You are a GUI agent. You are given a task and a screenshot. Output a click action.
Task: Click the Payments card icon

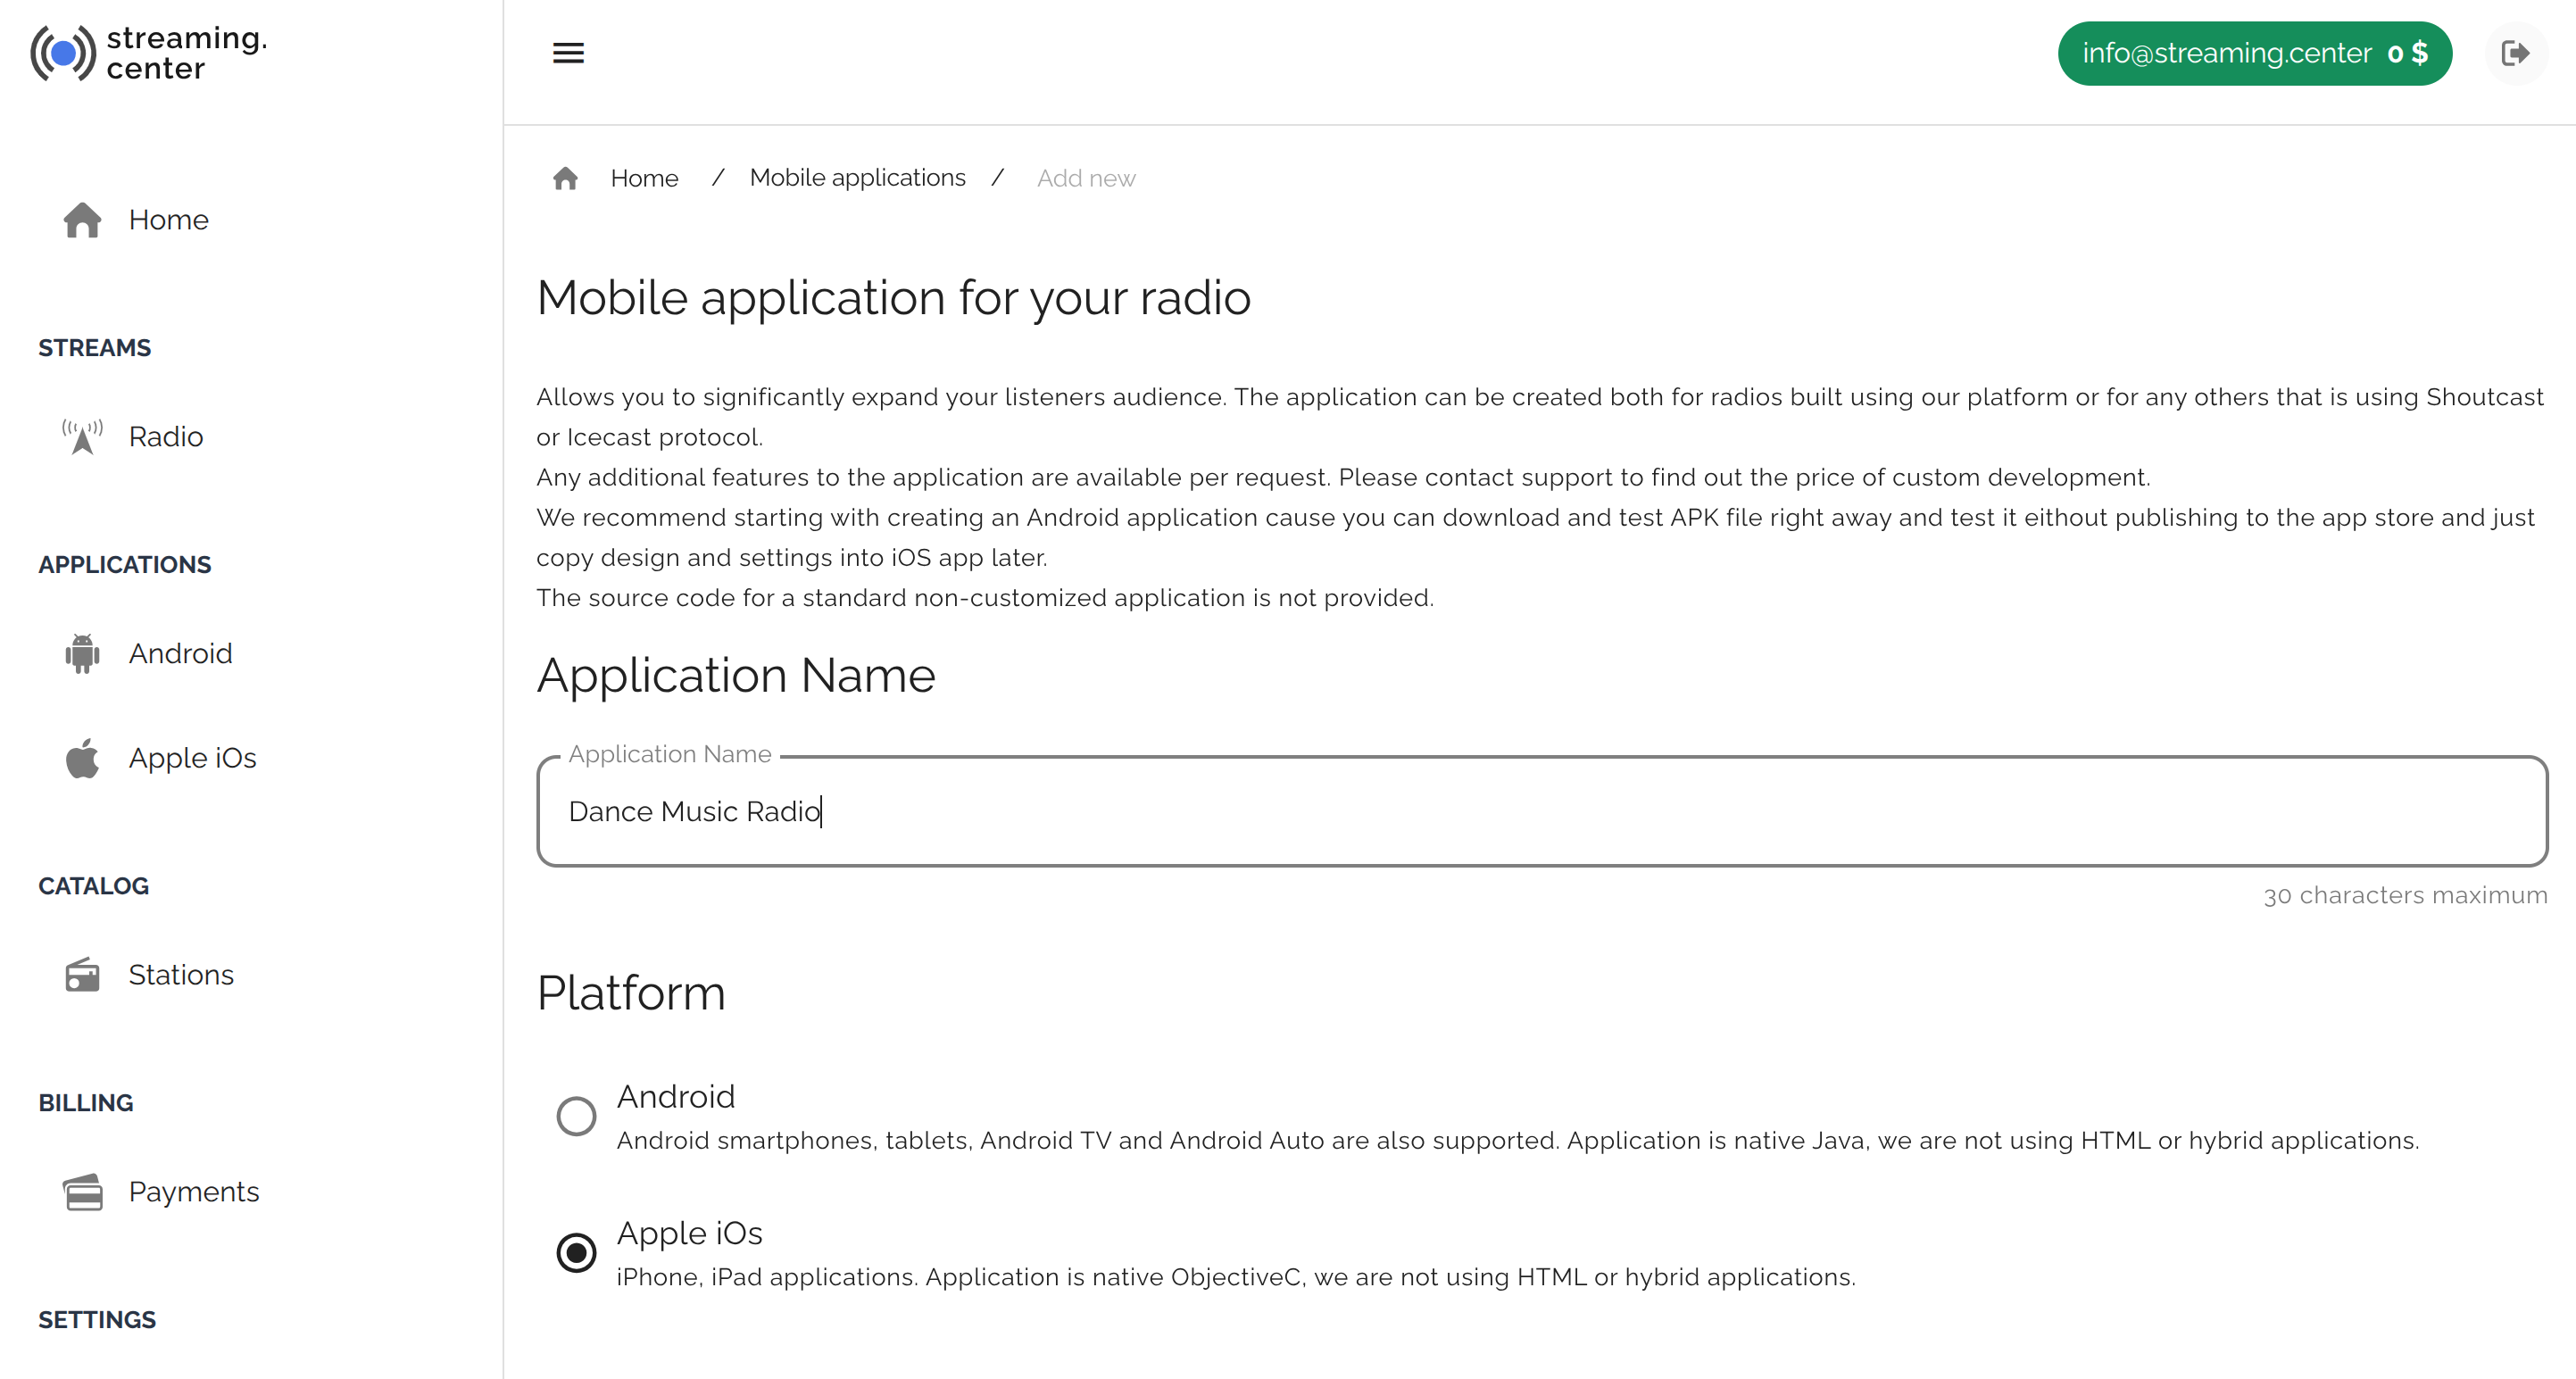tap(82, 1192)
